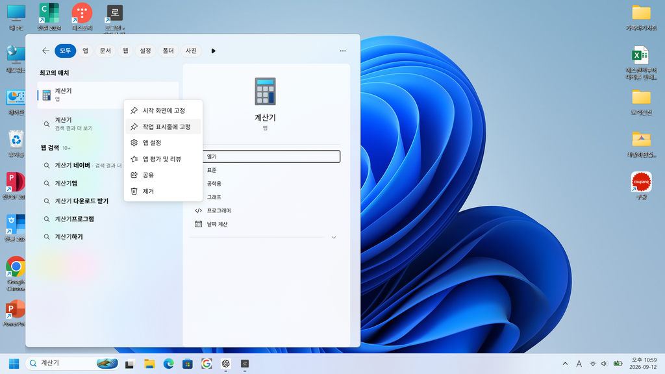
Task: Click the large Calculator icon in preview pane
Action: point(266,92)
